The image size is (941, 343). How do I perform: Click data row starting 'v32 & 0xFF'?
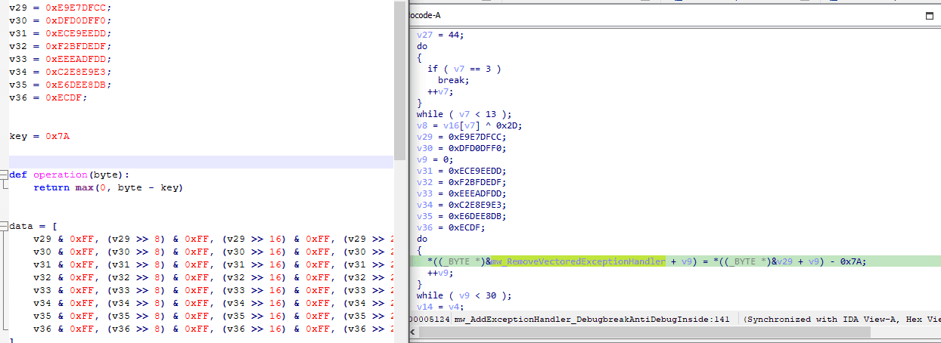(x=213, y=277)
